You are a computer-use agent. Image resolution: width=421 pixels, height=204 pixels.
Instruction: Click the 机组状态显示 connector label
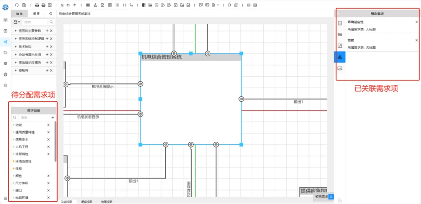88,117
